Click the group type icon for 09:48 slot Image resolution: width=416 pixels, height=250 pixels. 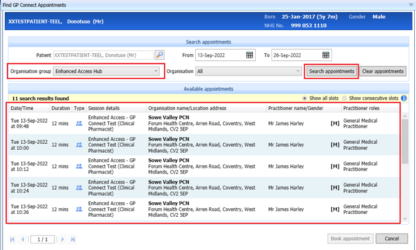tap(79, 123)
